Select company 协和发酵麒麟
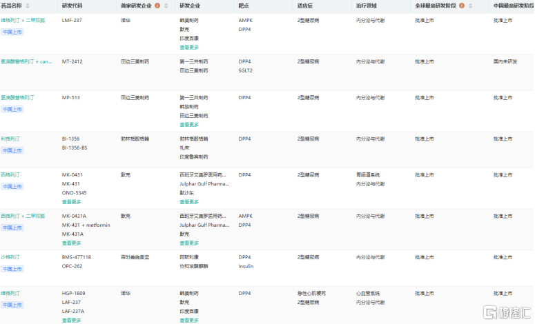Image resolution: width=535 pixels, height=324 pixels. [x=194, y=266]
